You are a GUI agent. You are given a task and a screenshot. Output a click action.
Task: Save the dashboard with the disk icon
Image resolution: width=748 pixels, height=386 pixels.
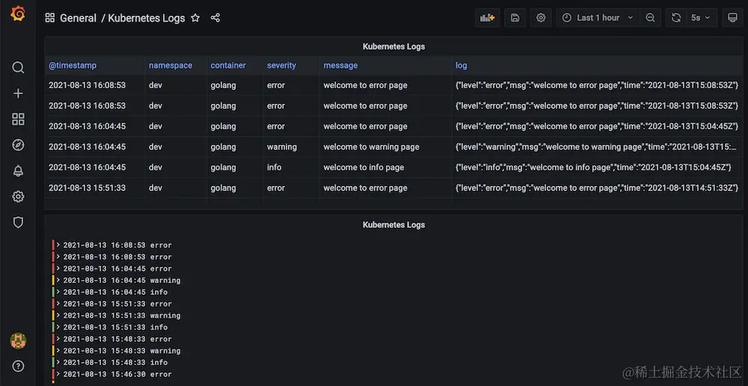point(515,18)
